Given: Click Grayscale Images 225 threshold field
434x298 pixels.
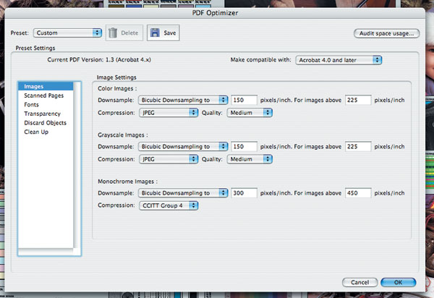Looking at the screenshot, I should [358, 146].
